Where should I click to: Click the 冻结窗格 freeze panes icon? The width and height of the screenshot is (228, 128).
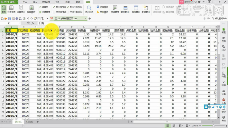pyautogui.click(x=115, y=8)
